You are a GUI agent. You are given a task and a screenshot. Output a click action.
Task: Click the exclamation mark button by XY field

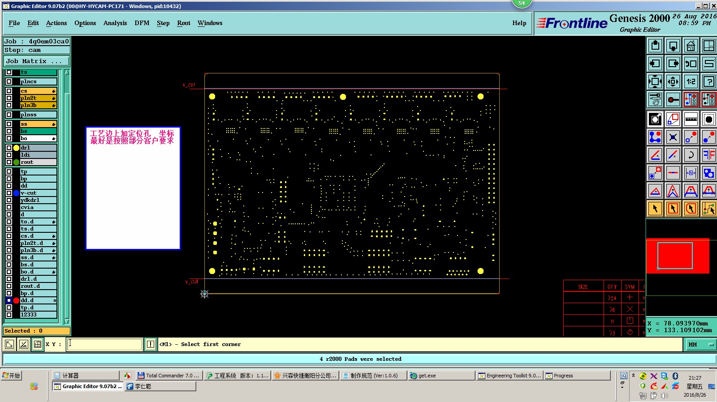[x=151, y=344]
